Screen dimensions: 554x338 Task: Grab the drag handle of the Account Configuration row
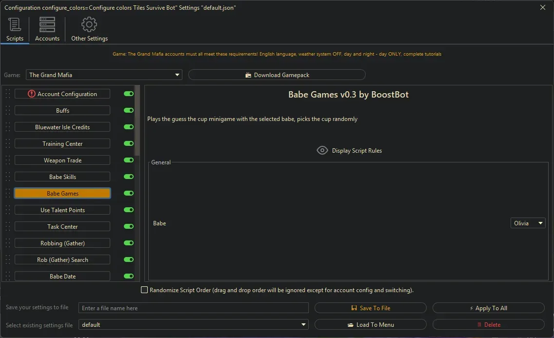[8, 94]
